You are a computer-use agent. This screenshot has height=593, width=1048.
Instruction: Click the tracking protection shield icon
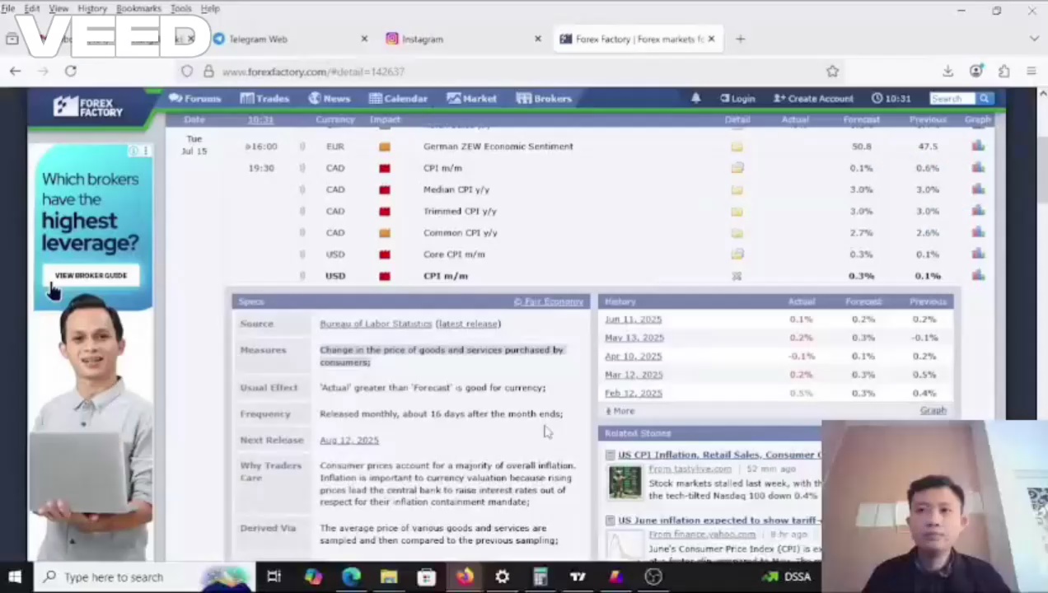[x=187, y=72]
